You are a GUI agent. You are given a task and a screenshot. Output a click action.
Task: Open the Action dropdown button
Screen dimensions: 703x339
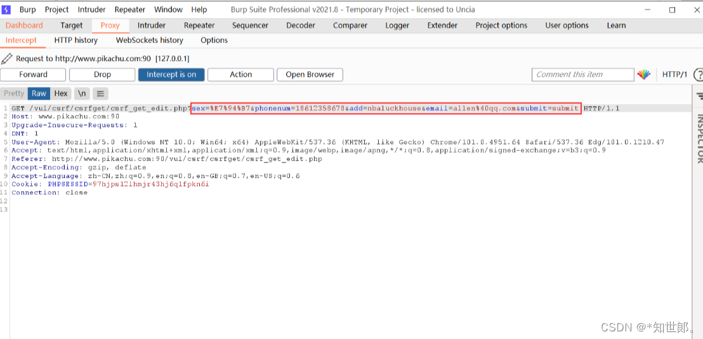pos(240,75)
